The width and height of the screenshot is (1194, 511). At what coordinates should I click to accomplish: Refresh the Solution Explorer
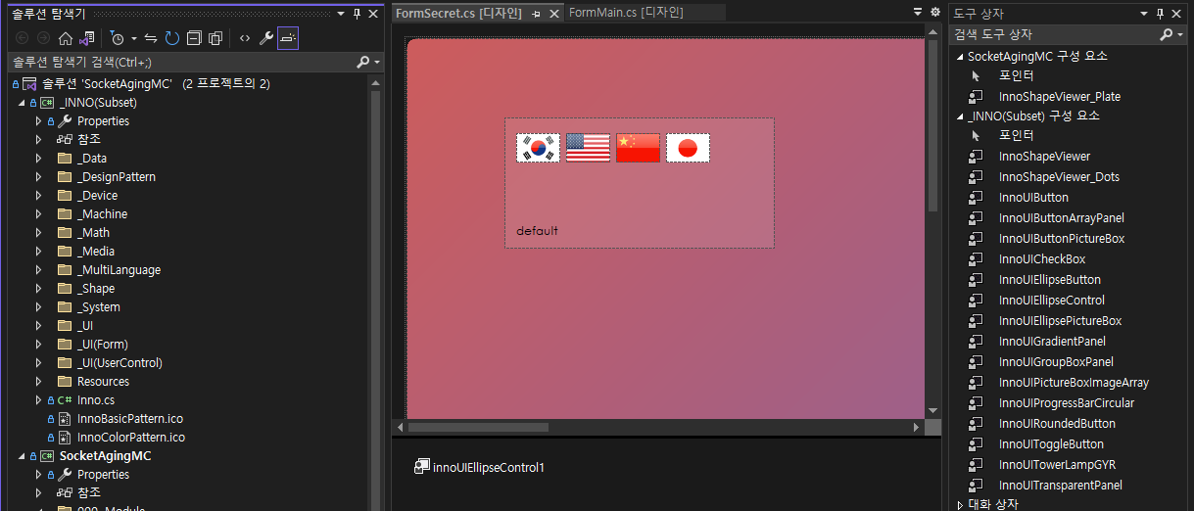(172, 38)
